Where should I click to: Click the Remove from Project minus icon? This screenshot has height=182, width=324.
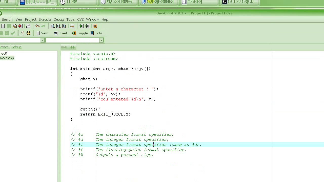87,26
